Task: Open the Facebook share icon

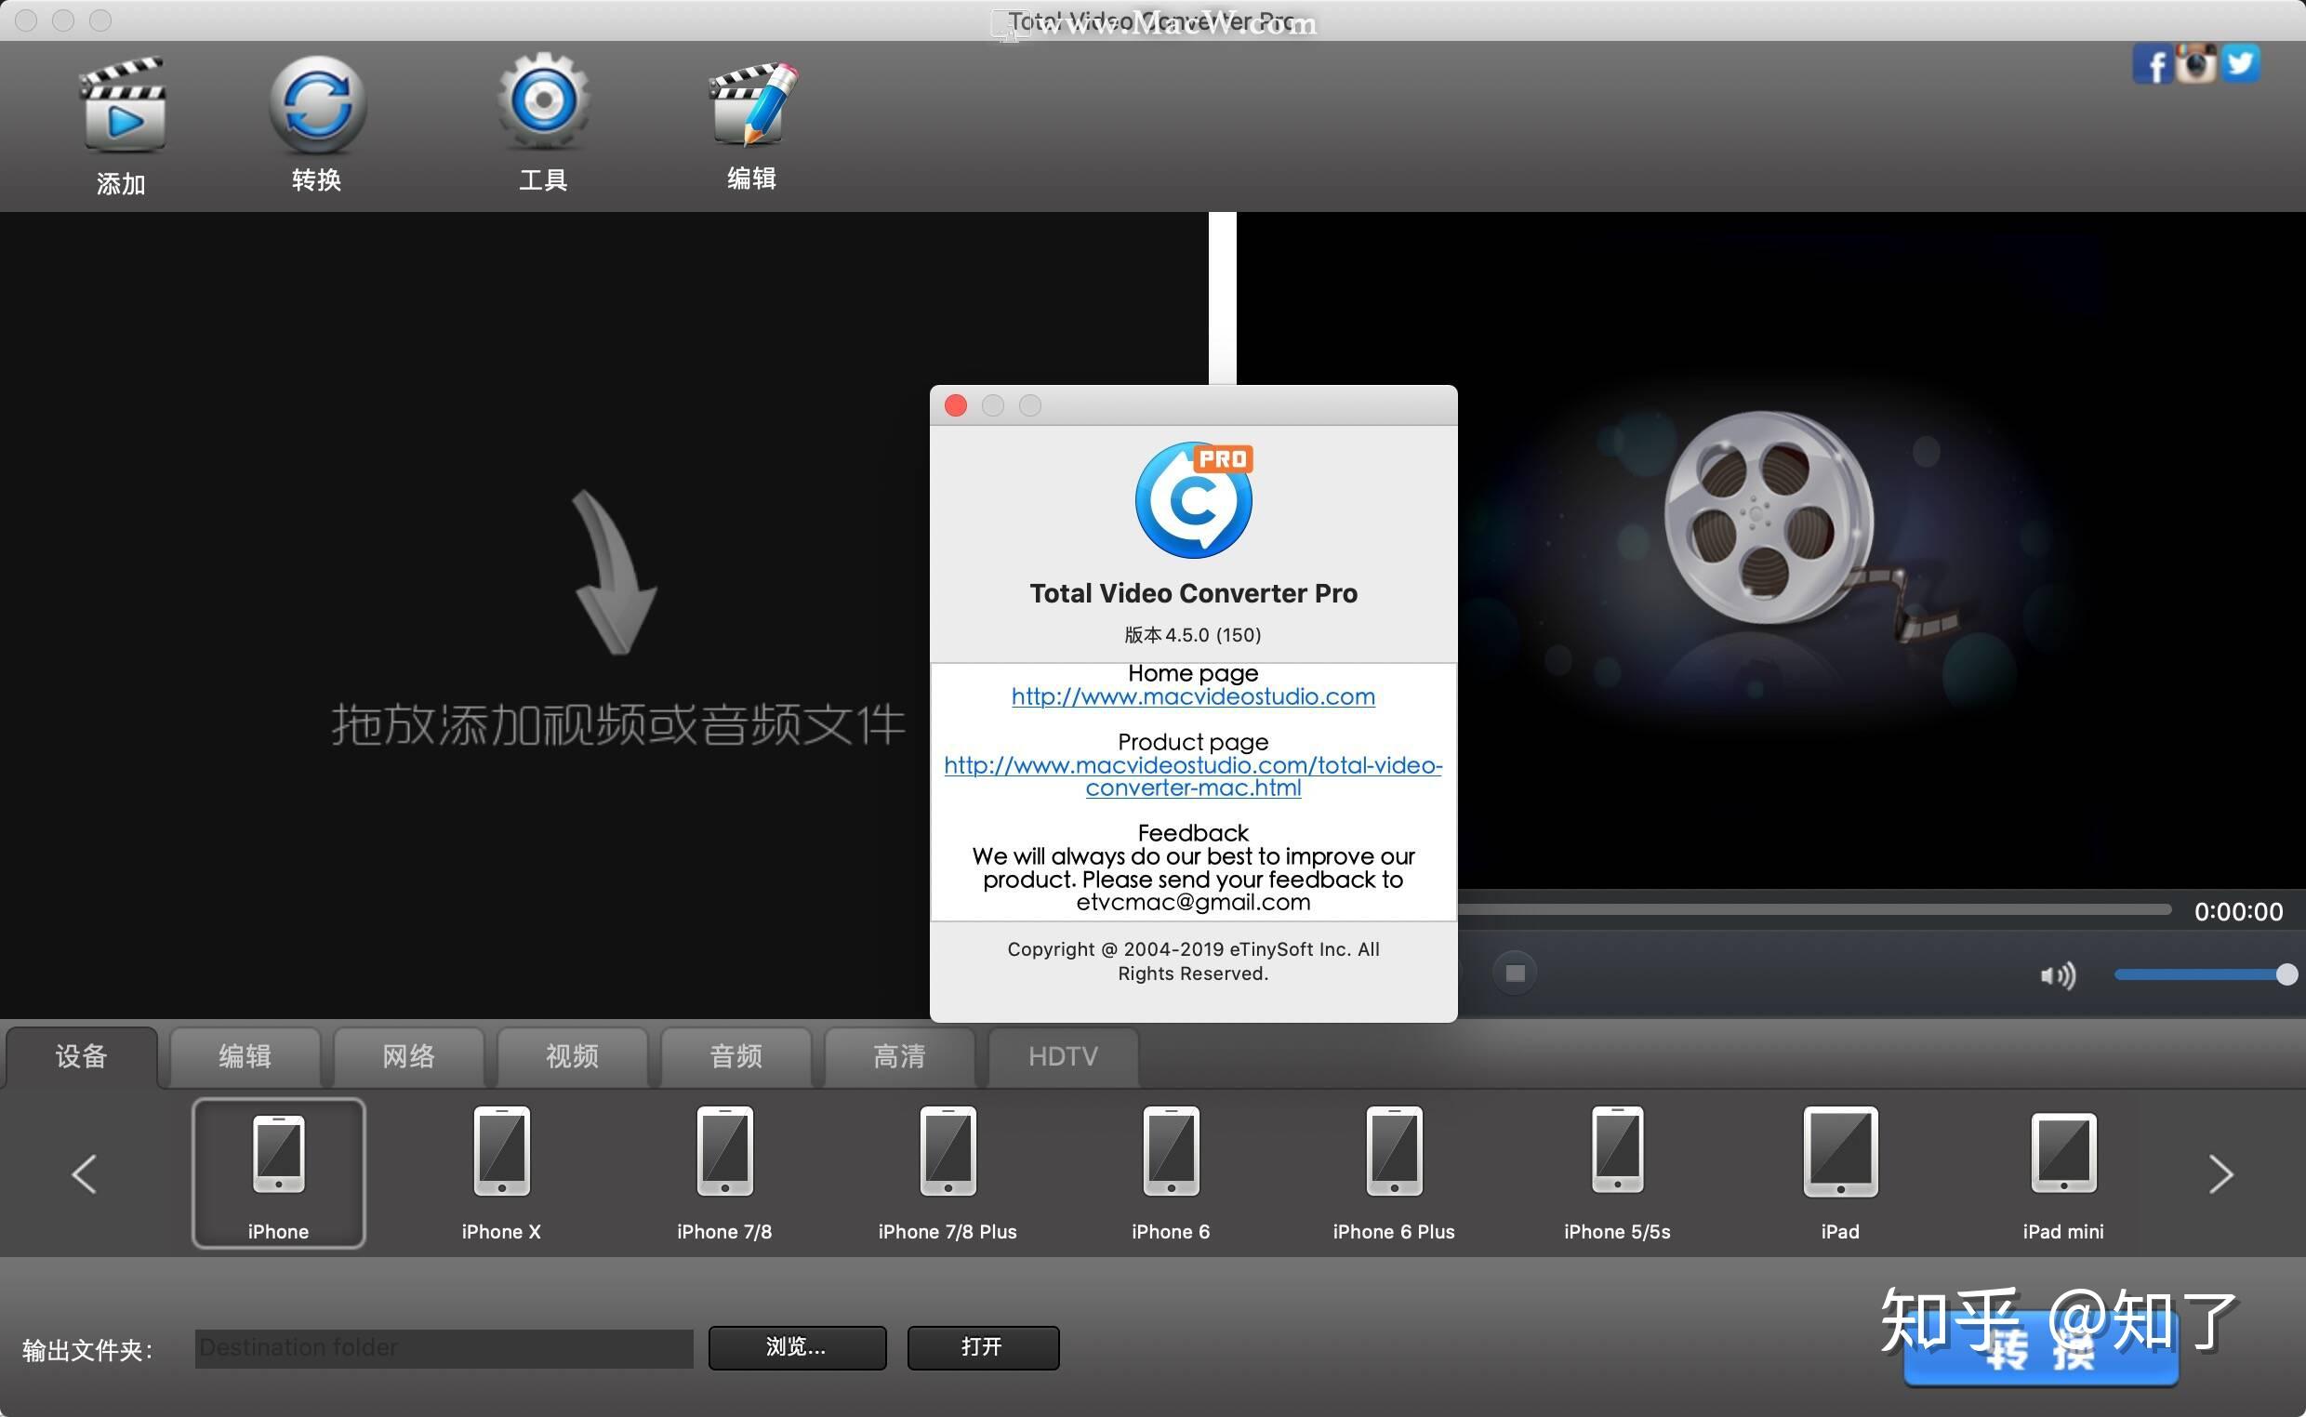Action: point(2153,63)
